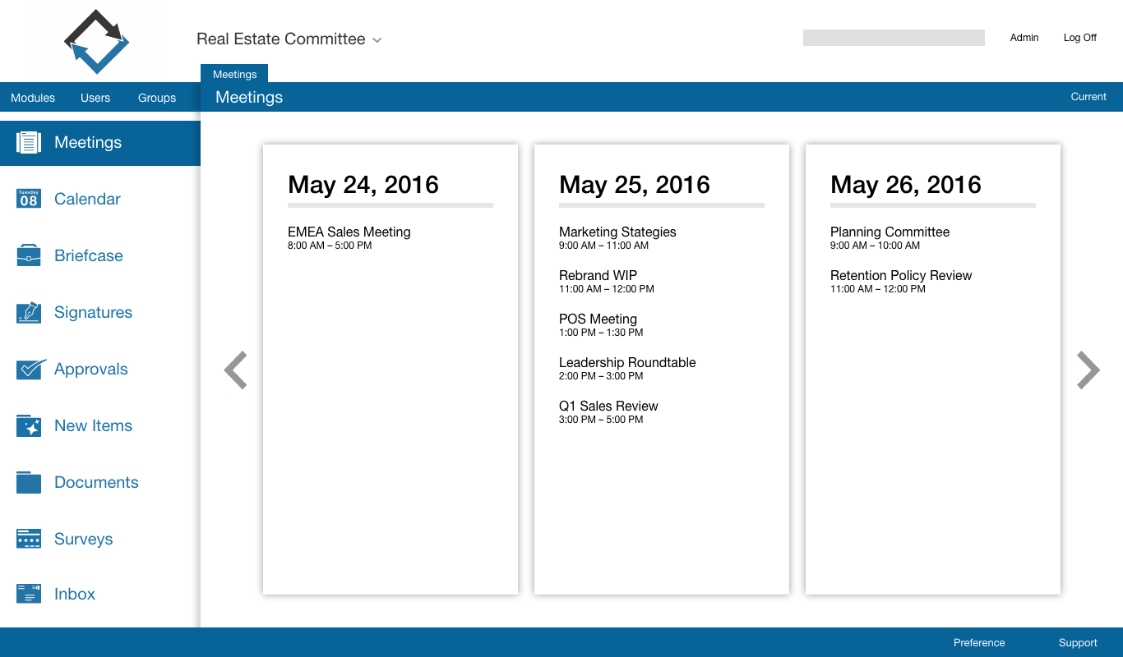Open the Modules menu
This screenshot has width=1123, height=657.
click(x=33, y=98)
